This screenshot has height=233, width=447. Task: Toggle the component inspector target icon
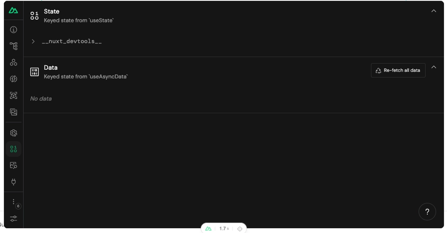(240, 229)
